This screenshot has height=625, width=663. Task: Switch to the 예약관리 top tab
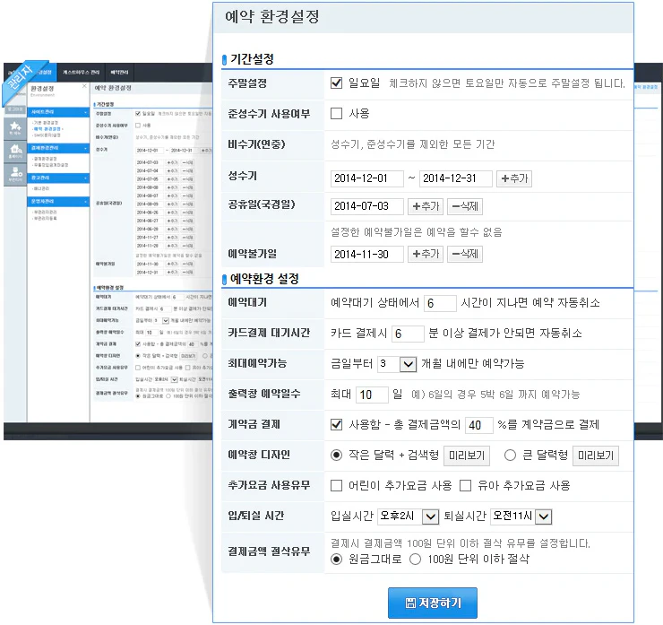pos(119,73)
